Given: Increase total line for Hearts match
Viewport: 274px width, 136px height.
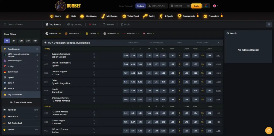Looking at the screenshot, I should pyautogui.click(x=179, y=89).
